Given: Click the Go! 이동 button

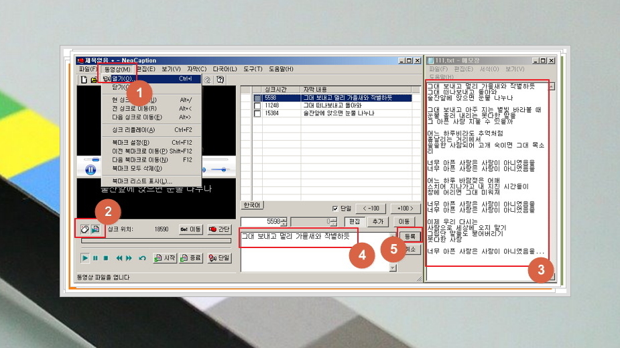Looking at the screenshot, I should click(x=190, y=229).
